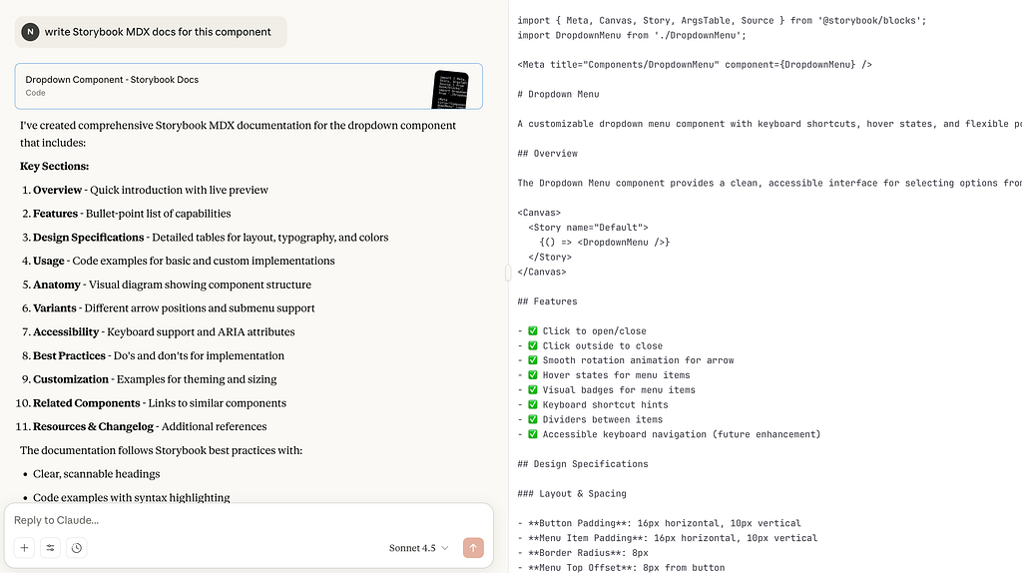Click the user prompt message bubble
The image size is (1022, 573).
[158, 32]
